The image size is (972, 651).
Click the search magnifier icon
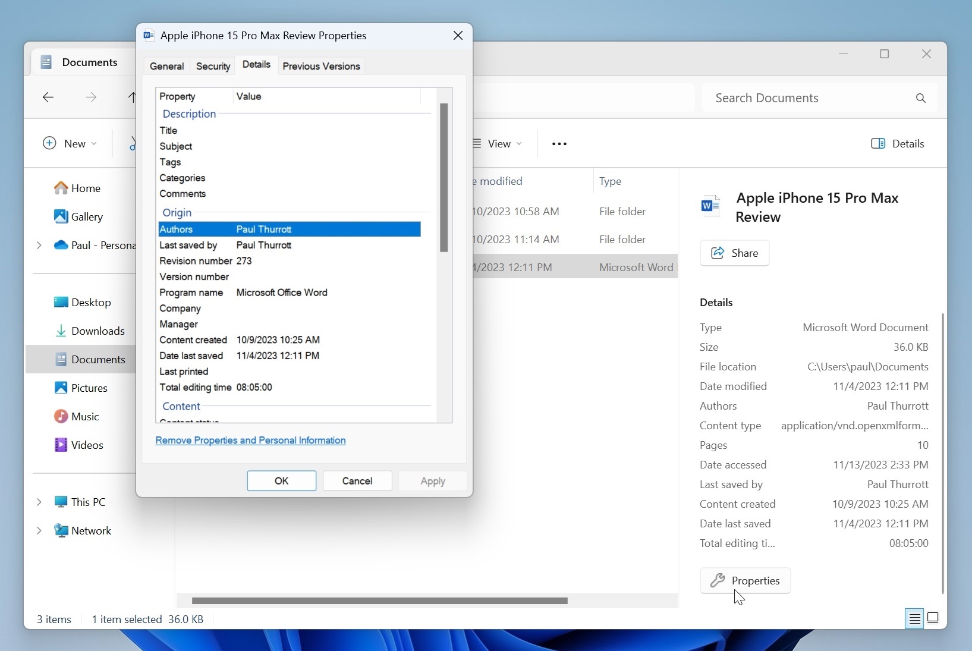[920, 98]
